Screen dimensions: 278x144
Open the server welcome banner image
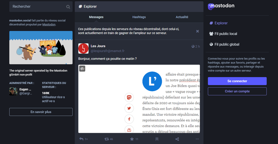(41, 48)
